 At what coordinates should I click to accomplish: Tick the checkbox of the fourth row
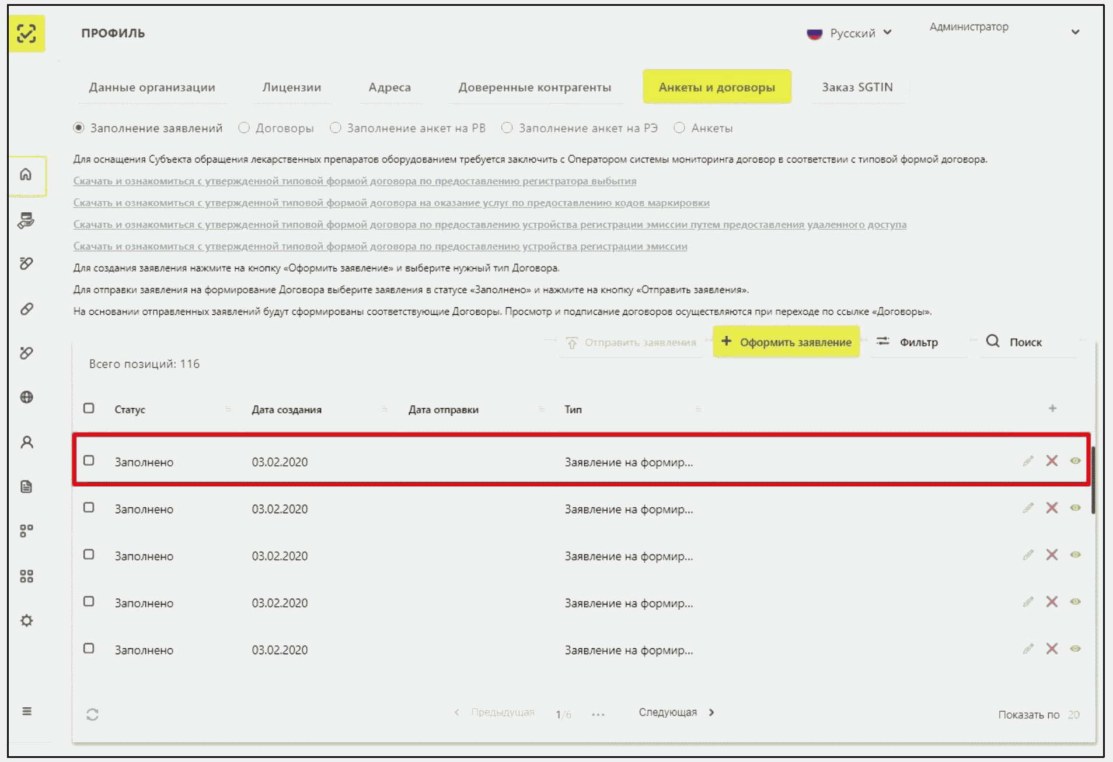[89, 601]
